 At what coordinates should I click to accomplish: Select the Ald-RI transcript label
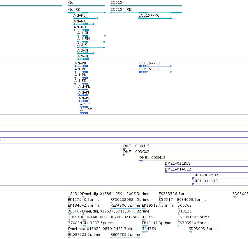click(82, 50)
